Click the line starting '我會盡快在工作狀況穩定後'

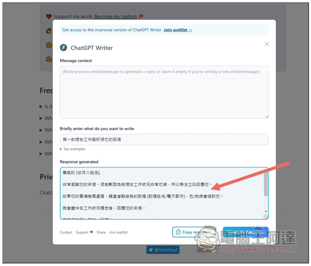pyautogui.click(x=104, y=208)
